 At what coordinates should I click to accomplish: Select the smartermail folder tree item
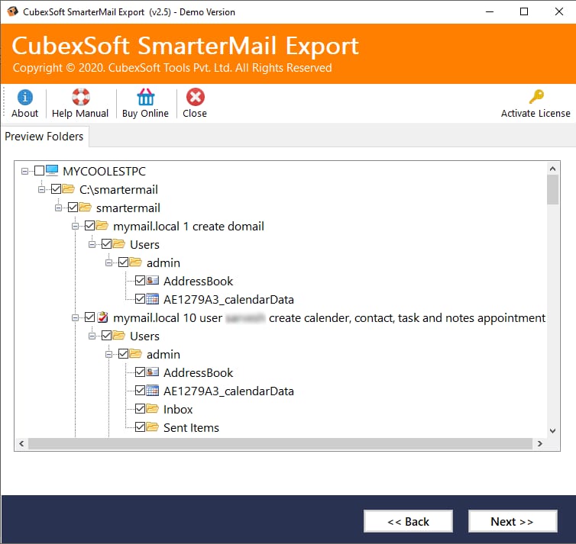tap(128, 208)
